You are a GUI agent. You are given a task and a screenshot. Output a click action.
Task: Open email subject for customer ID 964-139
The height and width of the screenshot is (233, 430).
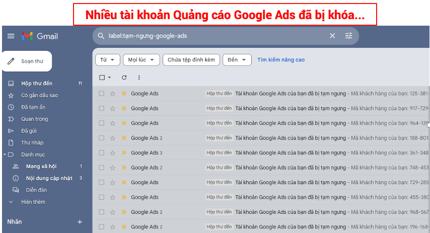pos(291,123)
